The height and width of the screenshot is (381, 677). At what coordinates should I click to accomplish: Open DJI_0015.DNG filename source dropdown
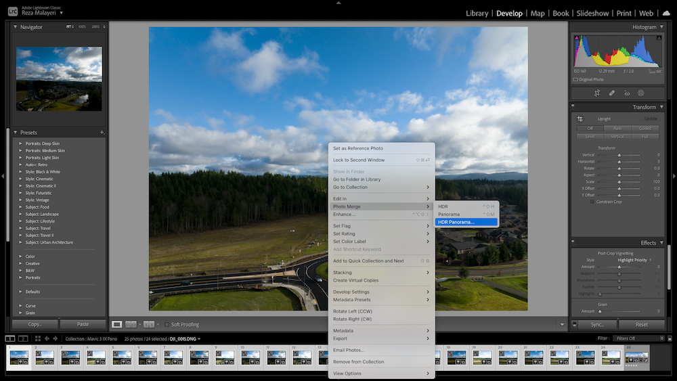(x=185, y=339)
